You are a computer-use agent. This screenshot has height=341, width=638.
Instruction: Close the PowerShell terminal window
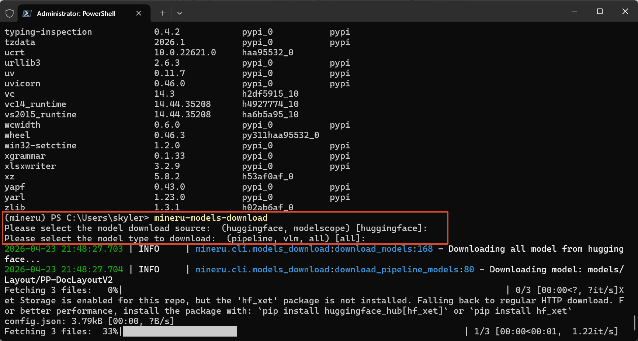pos(625,11)
